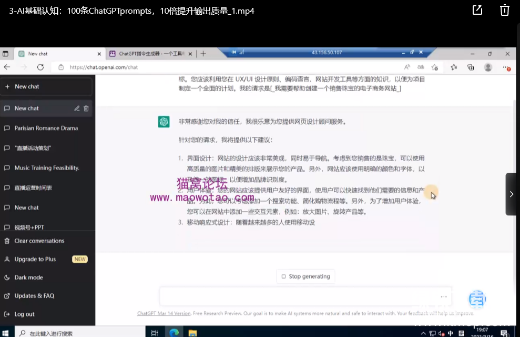This screenshot has height=337, width=520.
Task: Open the video share/export icon at top
Action: (477, 11)
